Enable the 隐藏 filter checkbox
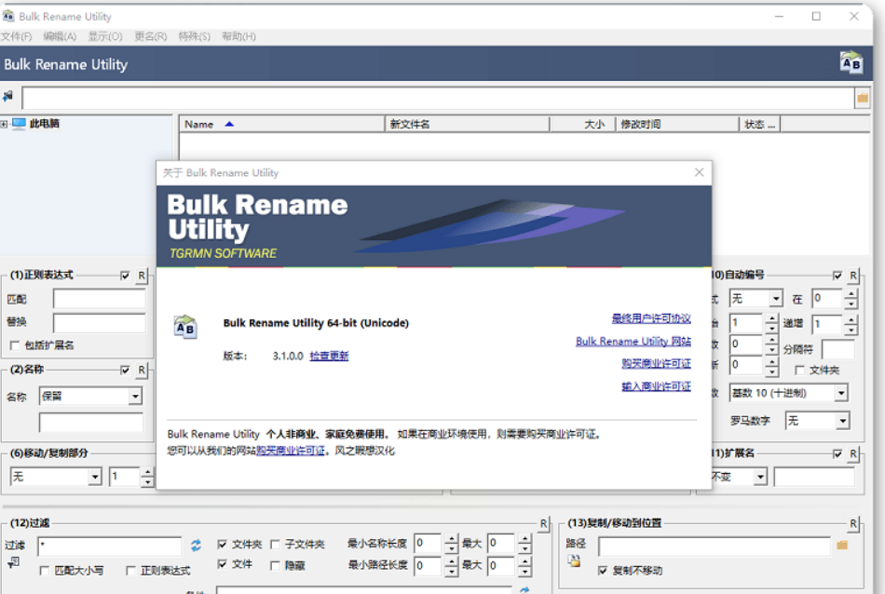Viewport: 885px width, 594px height. tap(275, 565)
